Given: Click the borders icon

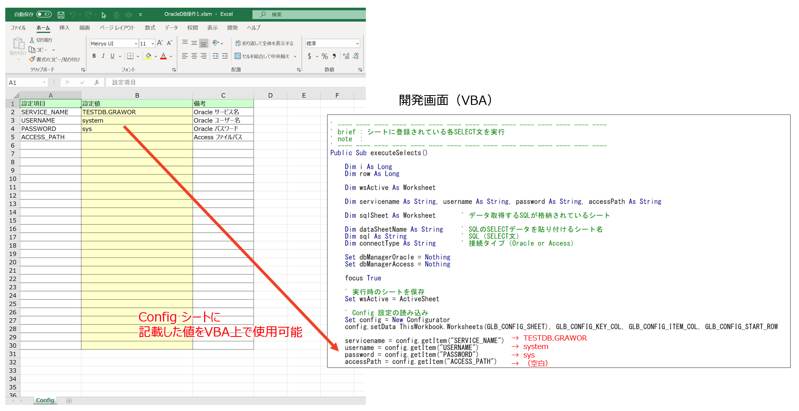Looking at the screenshot, I should pyautogui.click(x=130, y=56).
